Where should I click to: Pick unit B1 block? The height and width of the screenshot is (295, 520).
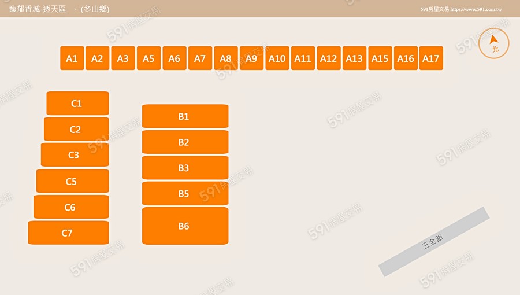pos(184,116)
